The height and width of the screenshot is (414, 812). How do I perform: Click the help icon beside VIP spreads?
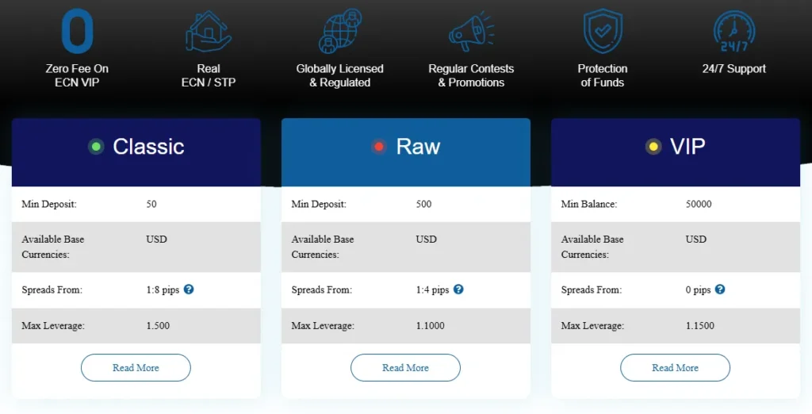point(720,289)
